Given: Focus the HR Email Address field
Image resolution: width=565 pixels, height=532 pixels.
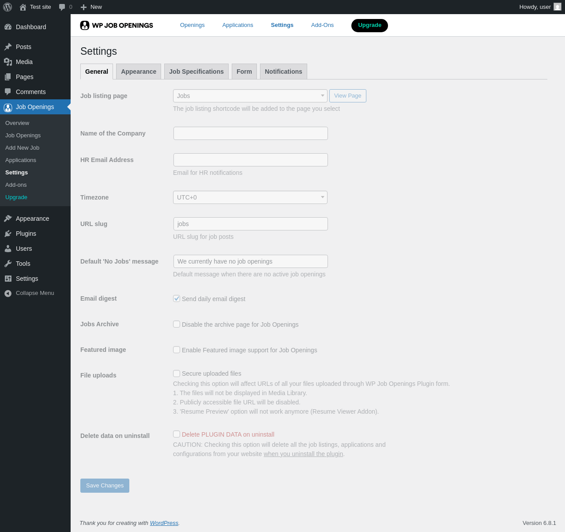Looking at the screenshot, I should click(x=251, y=160).
